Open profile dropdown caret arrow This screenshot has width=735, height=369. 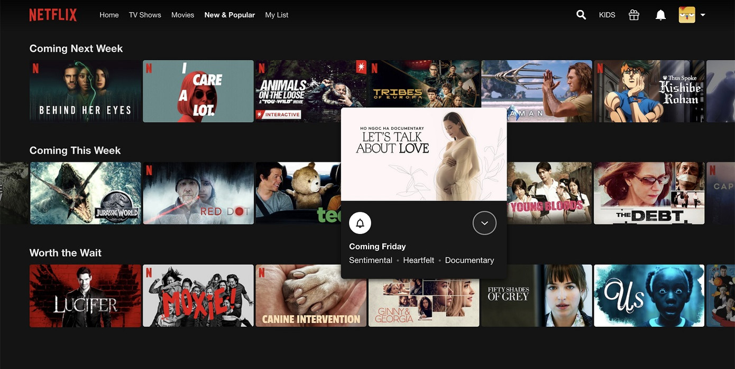[x=703, y=15]
